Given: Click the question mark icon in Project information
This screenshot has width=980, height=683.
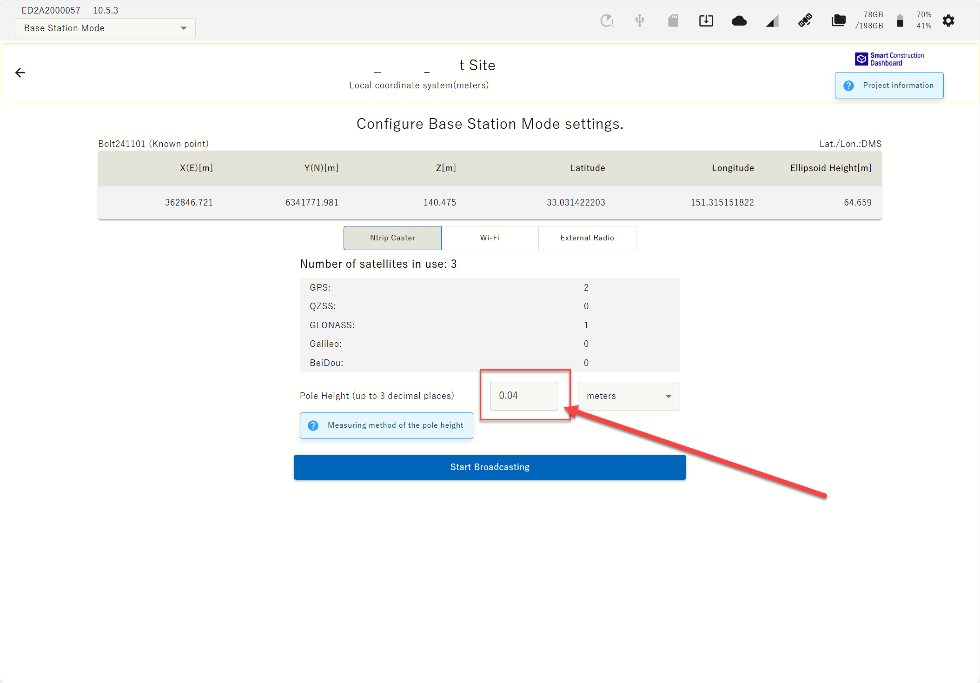Looking at the screenshot, I should [848, 86].
